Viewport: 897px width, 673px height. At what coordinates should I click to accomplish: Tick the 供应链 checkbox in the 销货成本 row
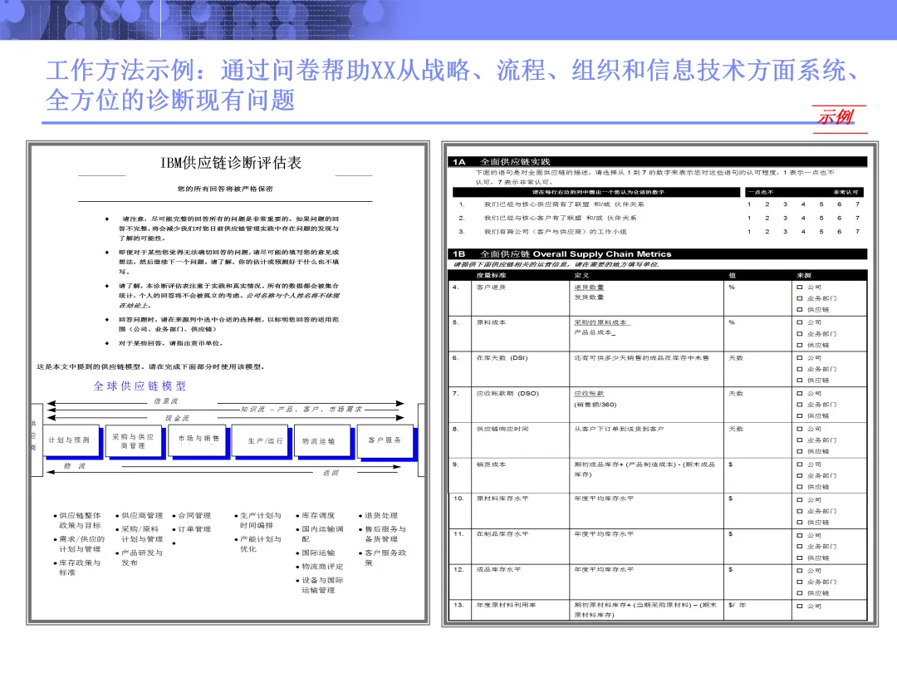(800, 487)
